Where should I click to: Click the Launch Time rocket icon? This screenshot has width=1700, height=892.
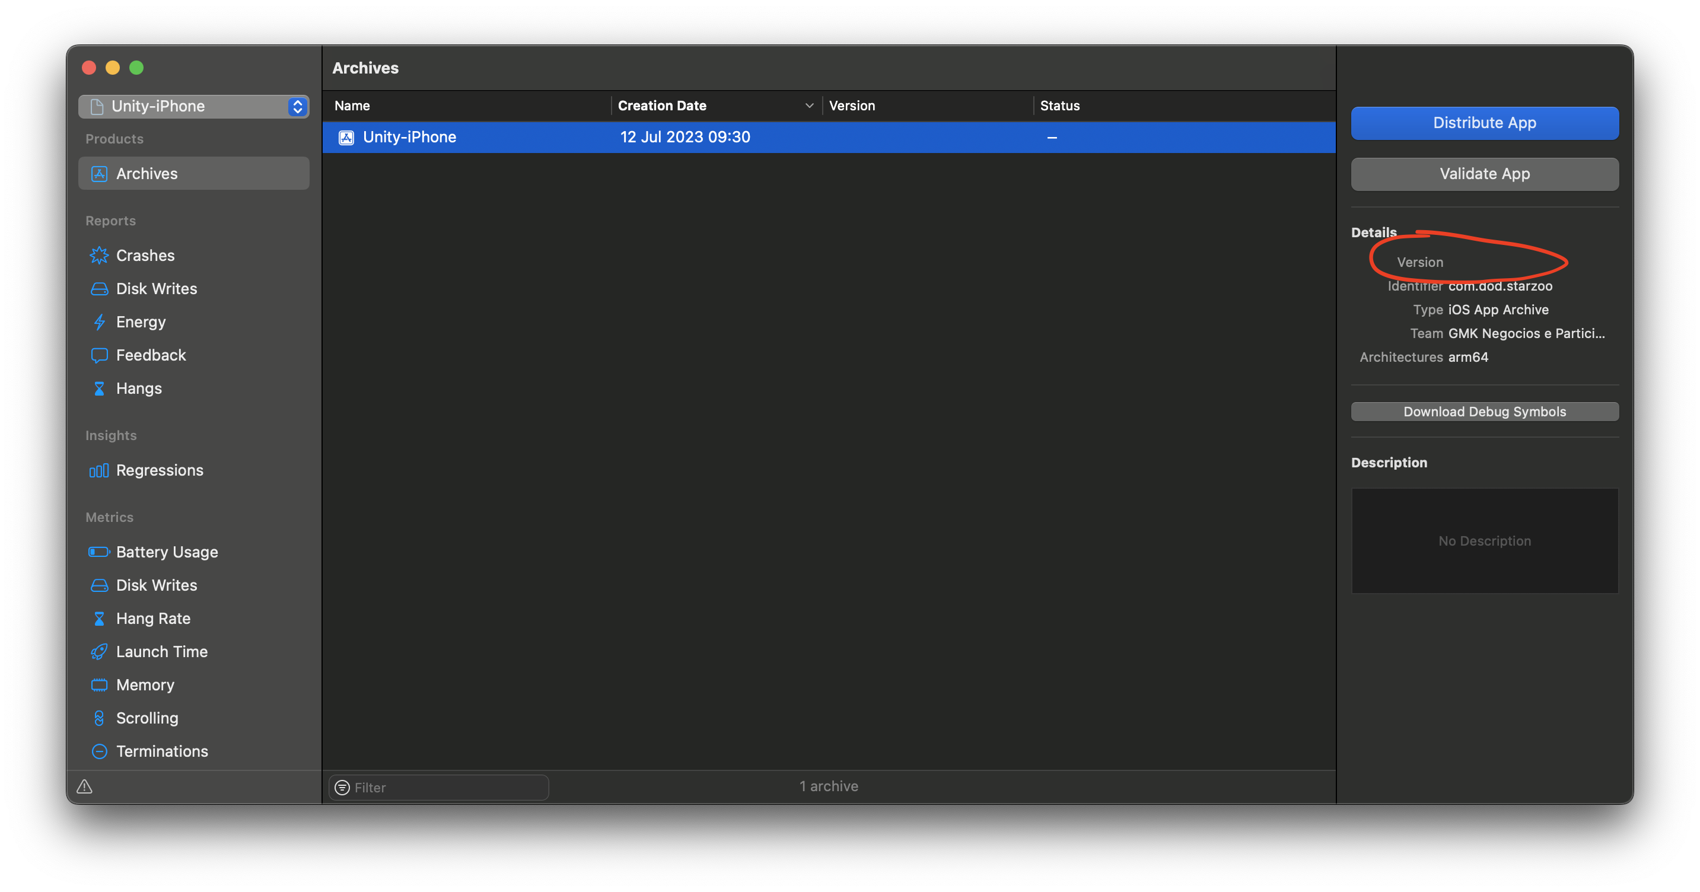pos(99,652)
